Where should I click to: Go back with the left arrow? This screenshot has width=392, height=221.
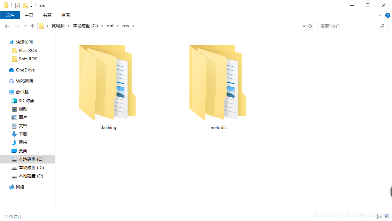(7, 26)
